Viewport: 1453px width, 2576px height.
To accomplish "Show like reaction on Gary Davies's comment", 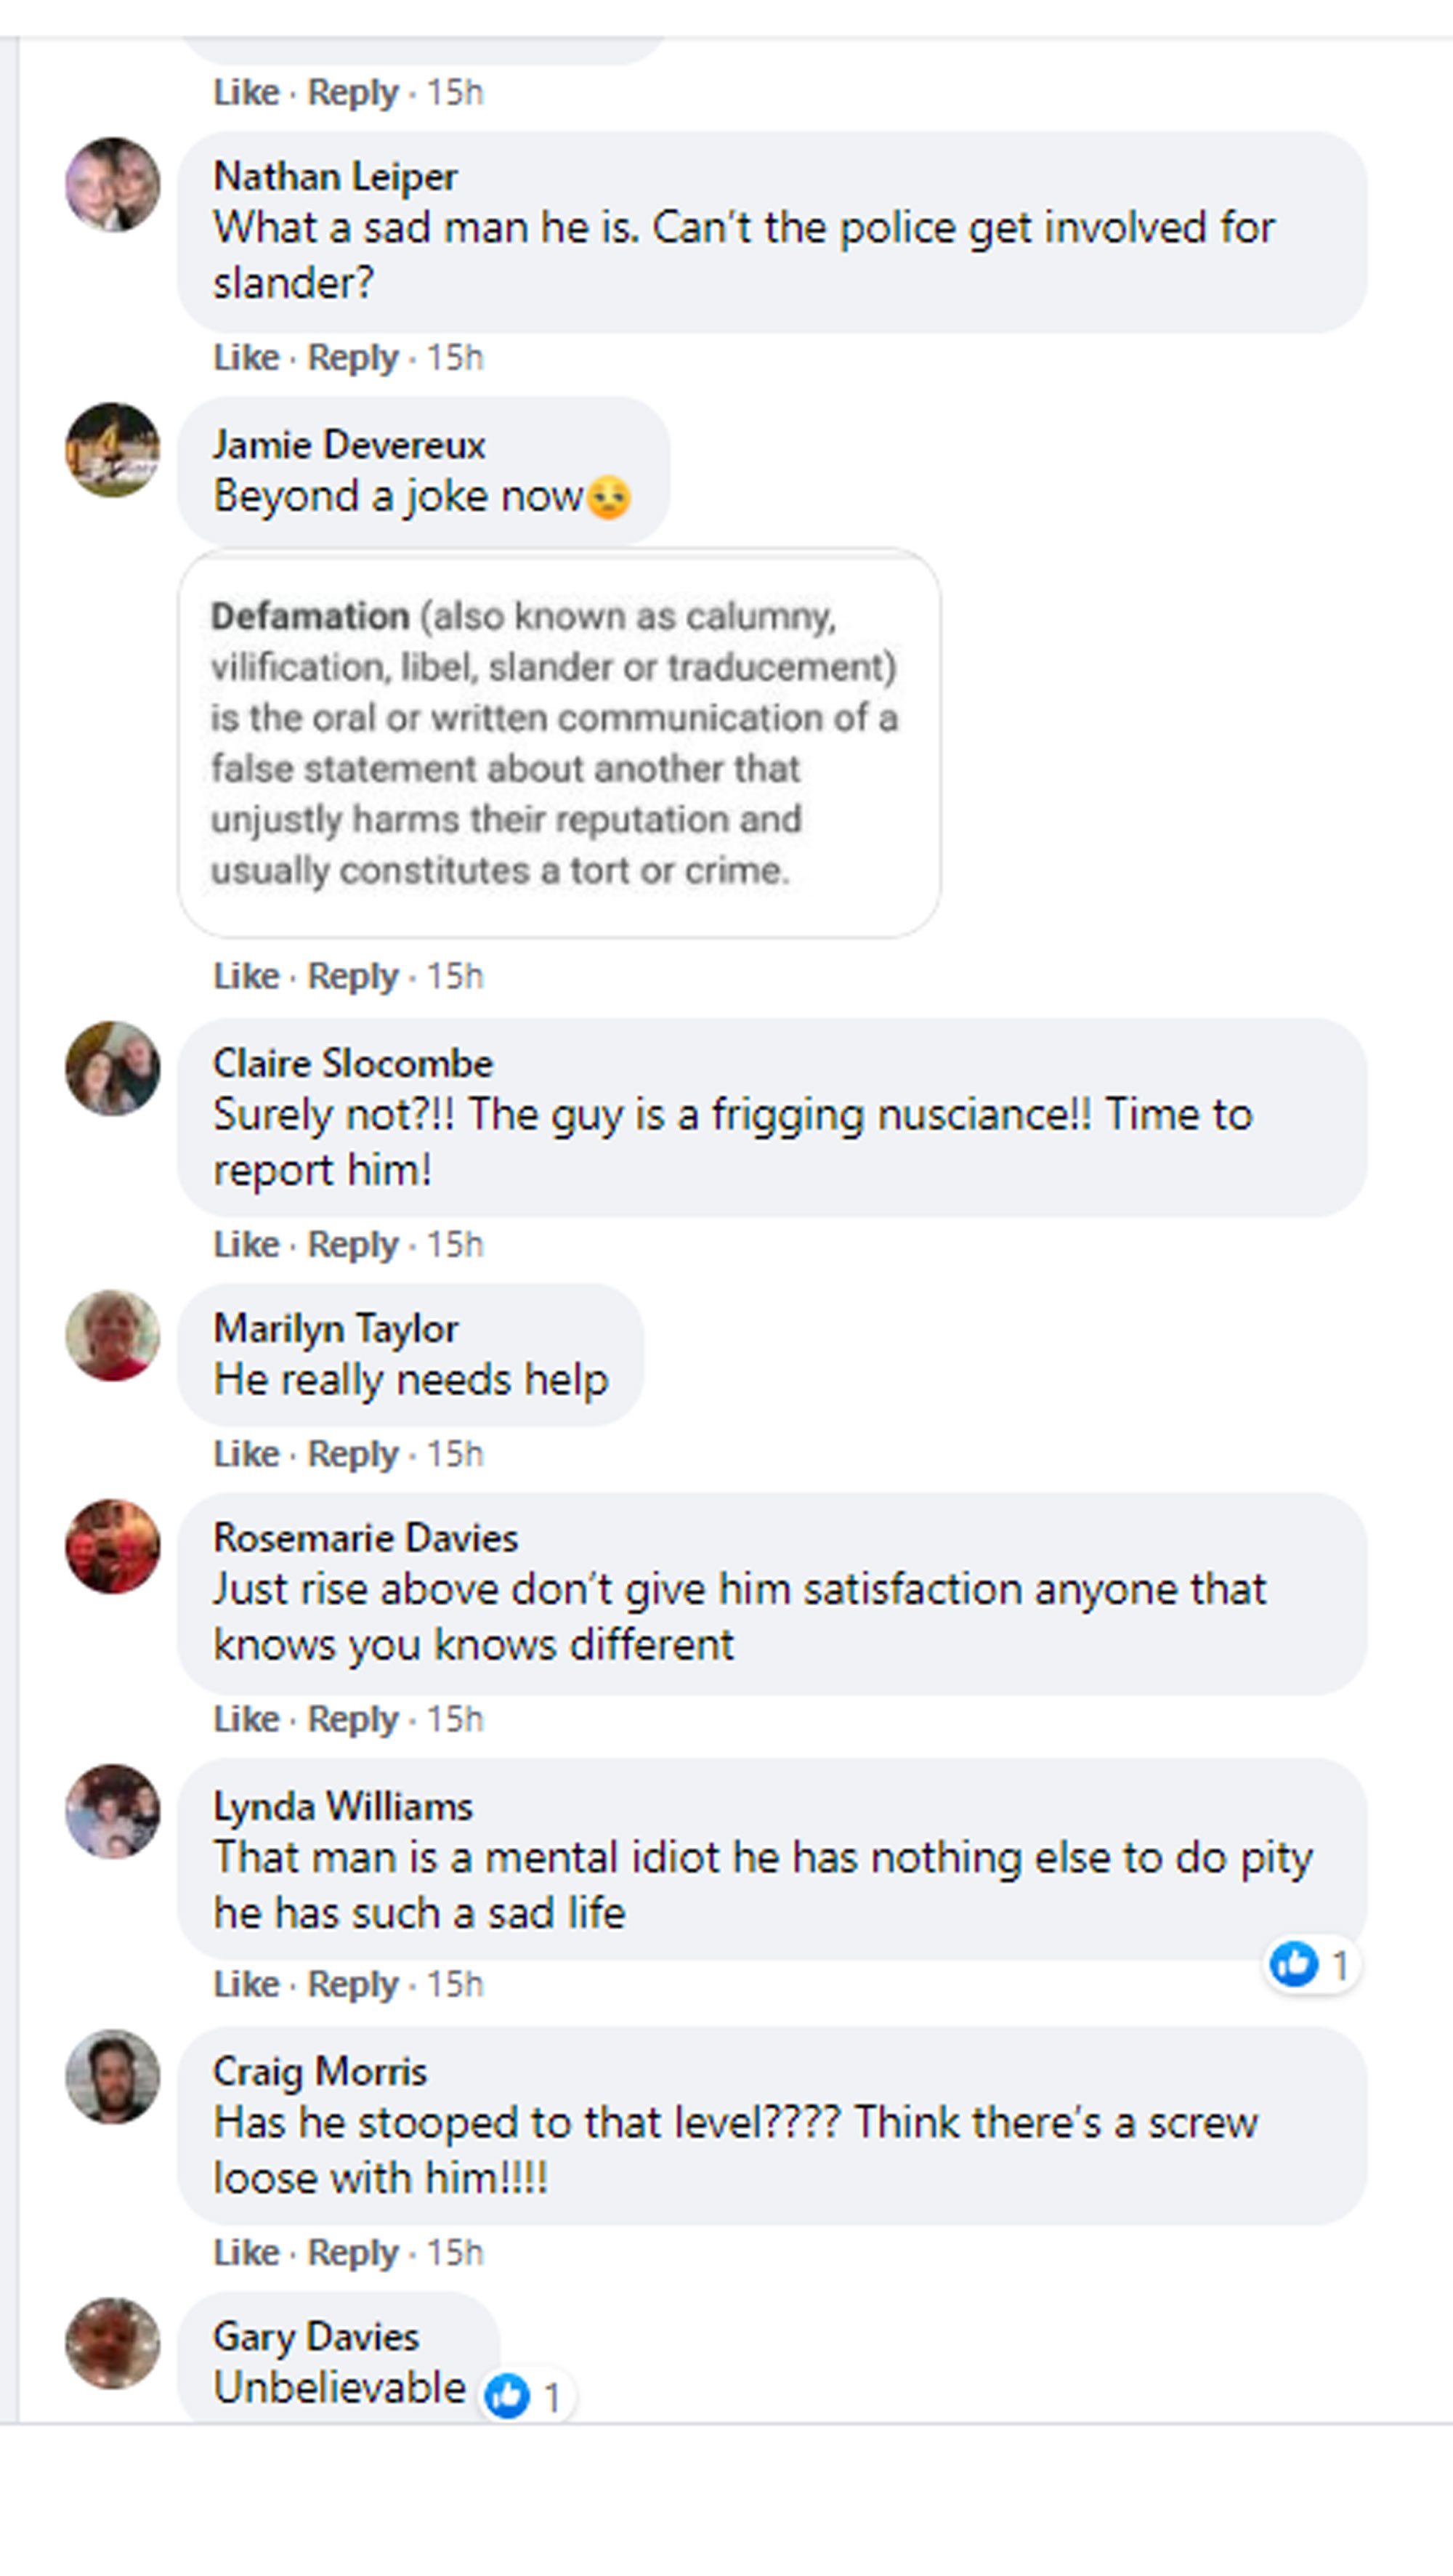I will point(525,2396).
